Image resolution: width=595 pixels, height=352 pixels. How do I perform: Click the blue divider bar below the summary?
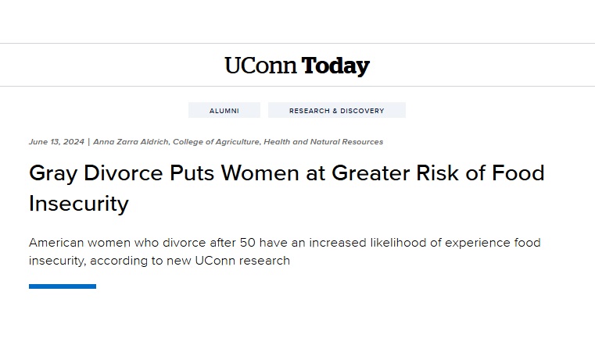(x=63, y=286)
